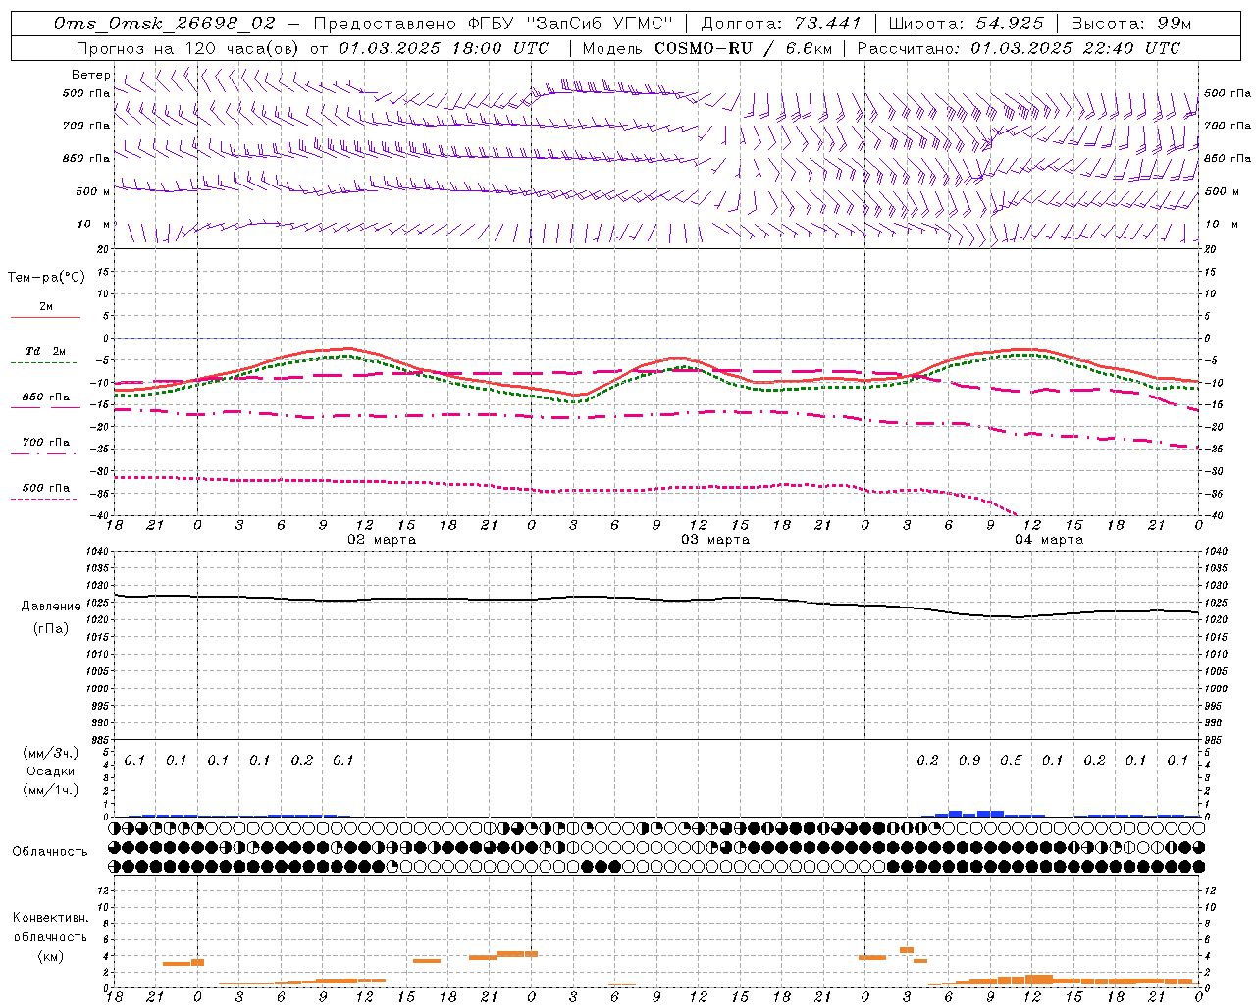Click the 0.5 precipitation amount value

(1011, 761)
